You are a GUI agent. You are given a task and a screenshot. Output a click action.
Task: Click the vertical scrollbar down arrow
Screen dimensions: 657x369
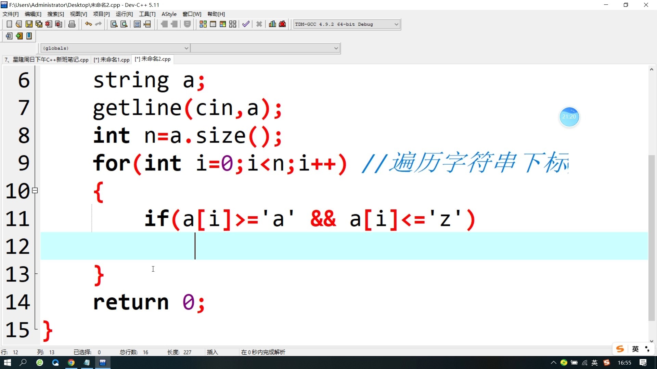click(651, 341)
